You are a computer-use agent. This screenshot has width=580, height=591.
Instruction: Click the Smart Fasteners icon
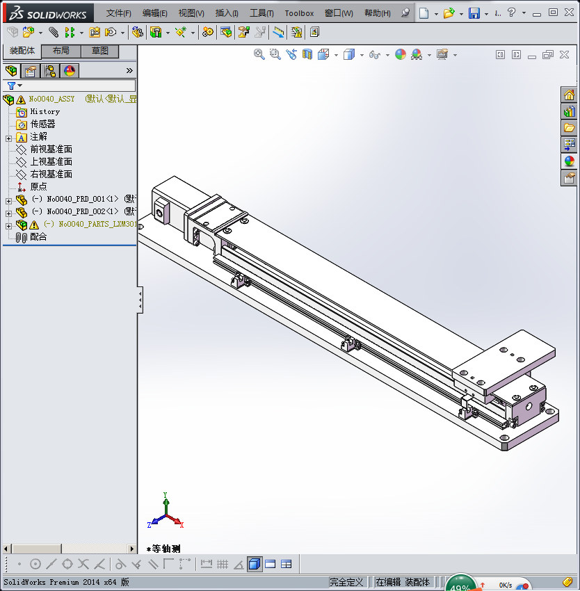pyautogui.click(x=95, y=33)
